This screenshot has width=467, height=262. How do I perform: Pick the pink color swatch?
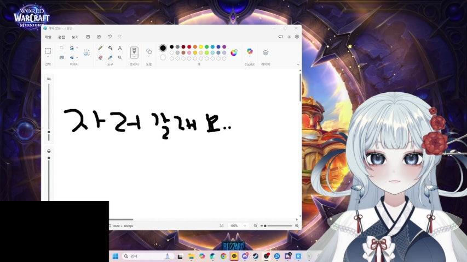(189, 52)
